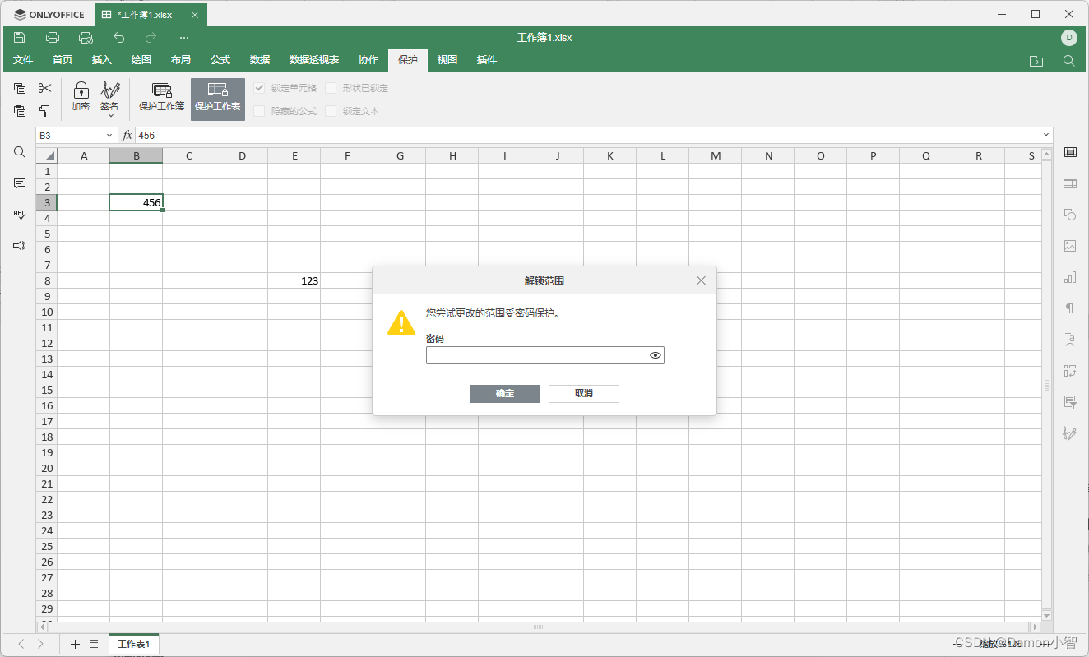This screenshot has width=1089, height=657.
Task: Open Signature settings in right sidebar
Action: [1070, 433]
